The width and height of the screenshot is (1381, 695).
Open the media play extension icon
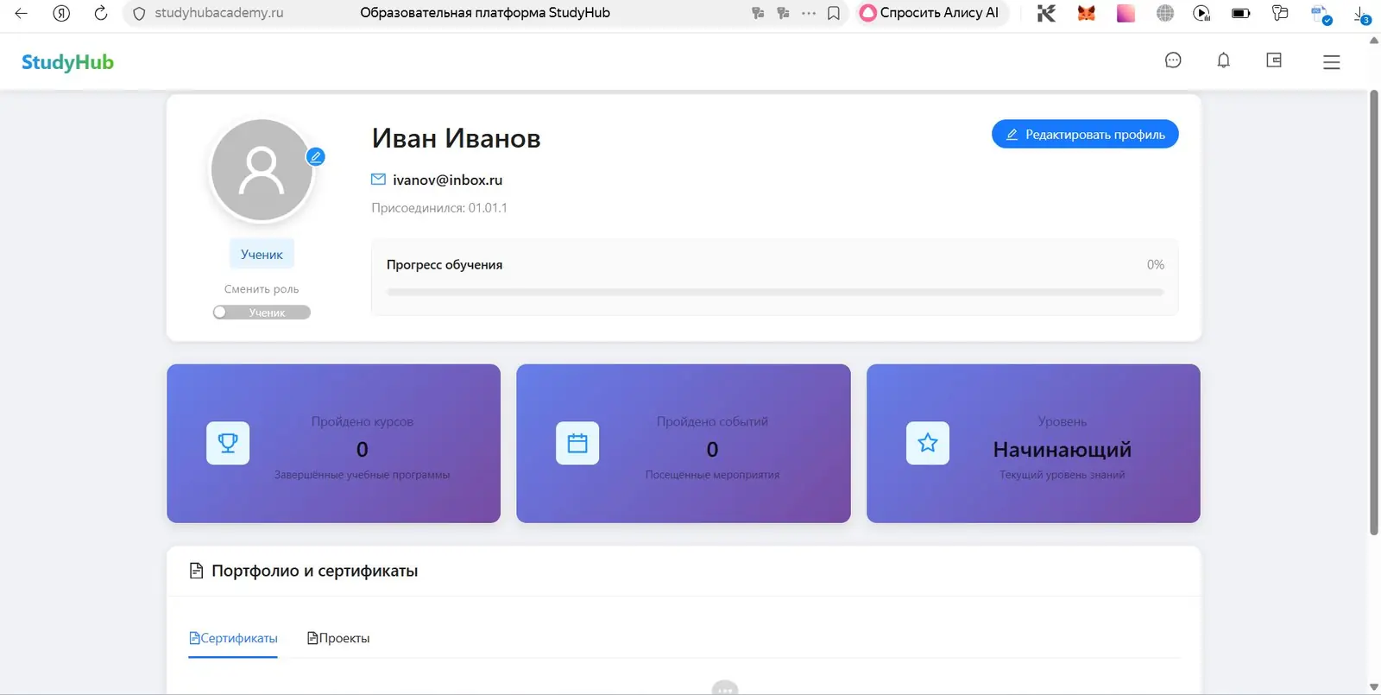[x=1201, y=13]
